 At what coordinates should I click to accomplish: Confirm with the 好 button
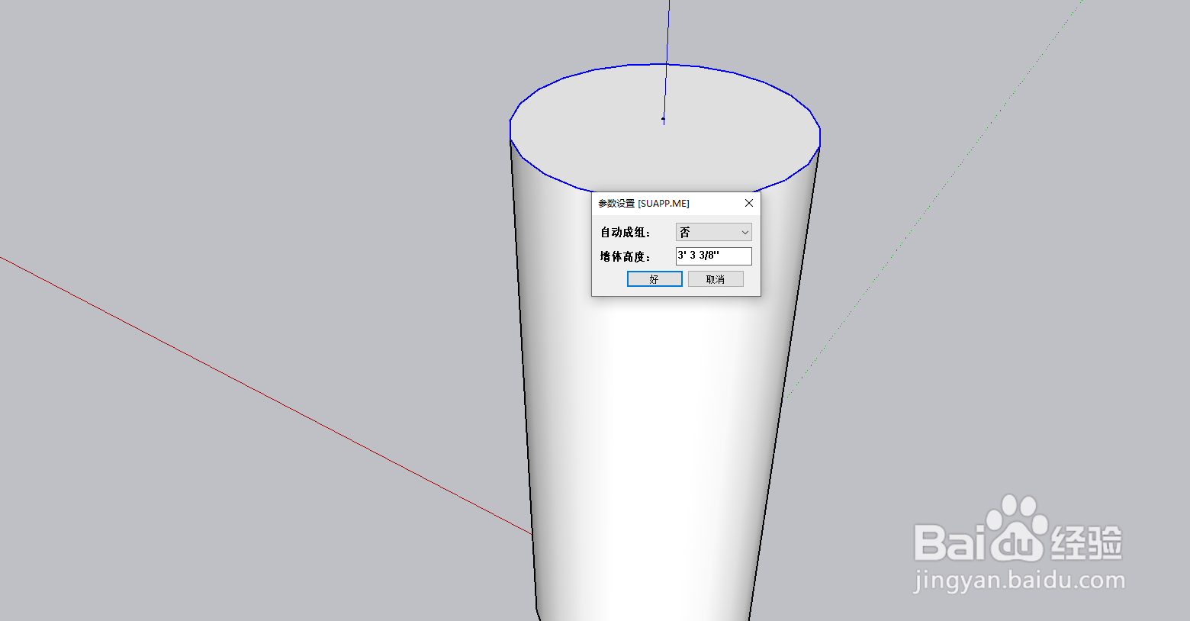(x=654, y=279)
